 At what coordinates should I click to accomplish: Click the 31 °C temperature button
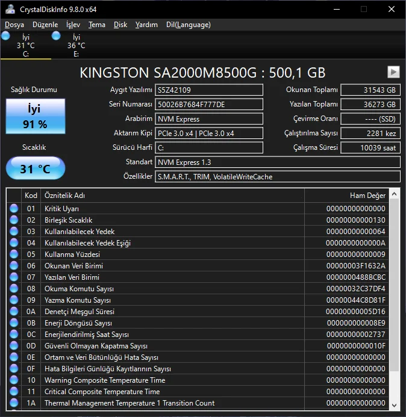pyautogui.click(x=36, y=168)
